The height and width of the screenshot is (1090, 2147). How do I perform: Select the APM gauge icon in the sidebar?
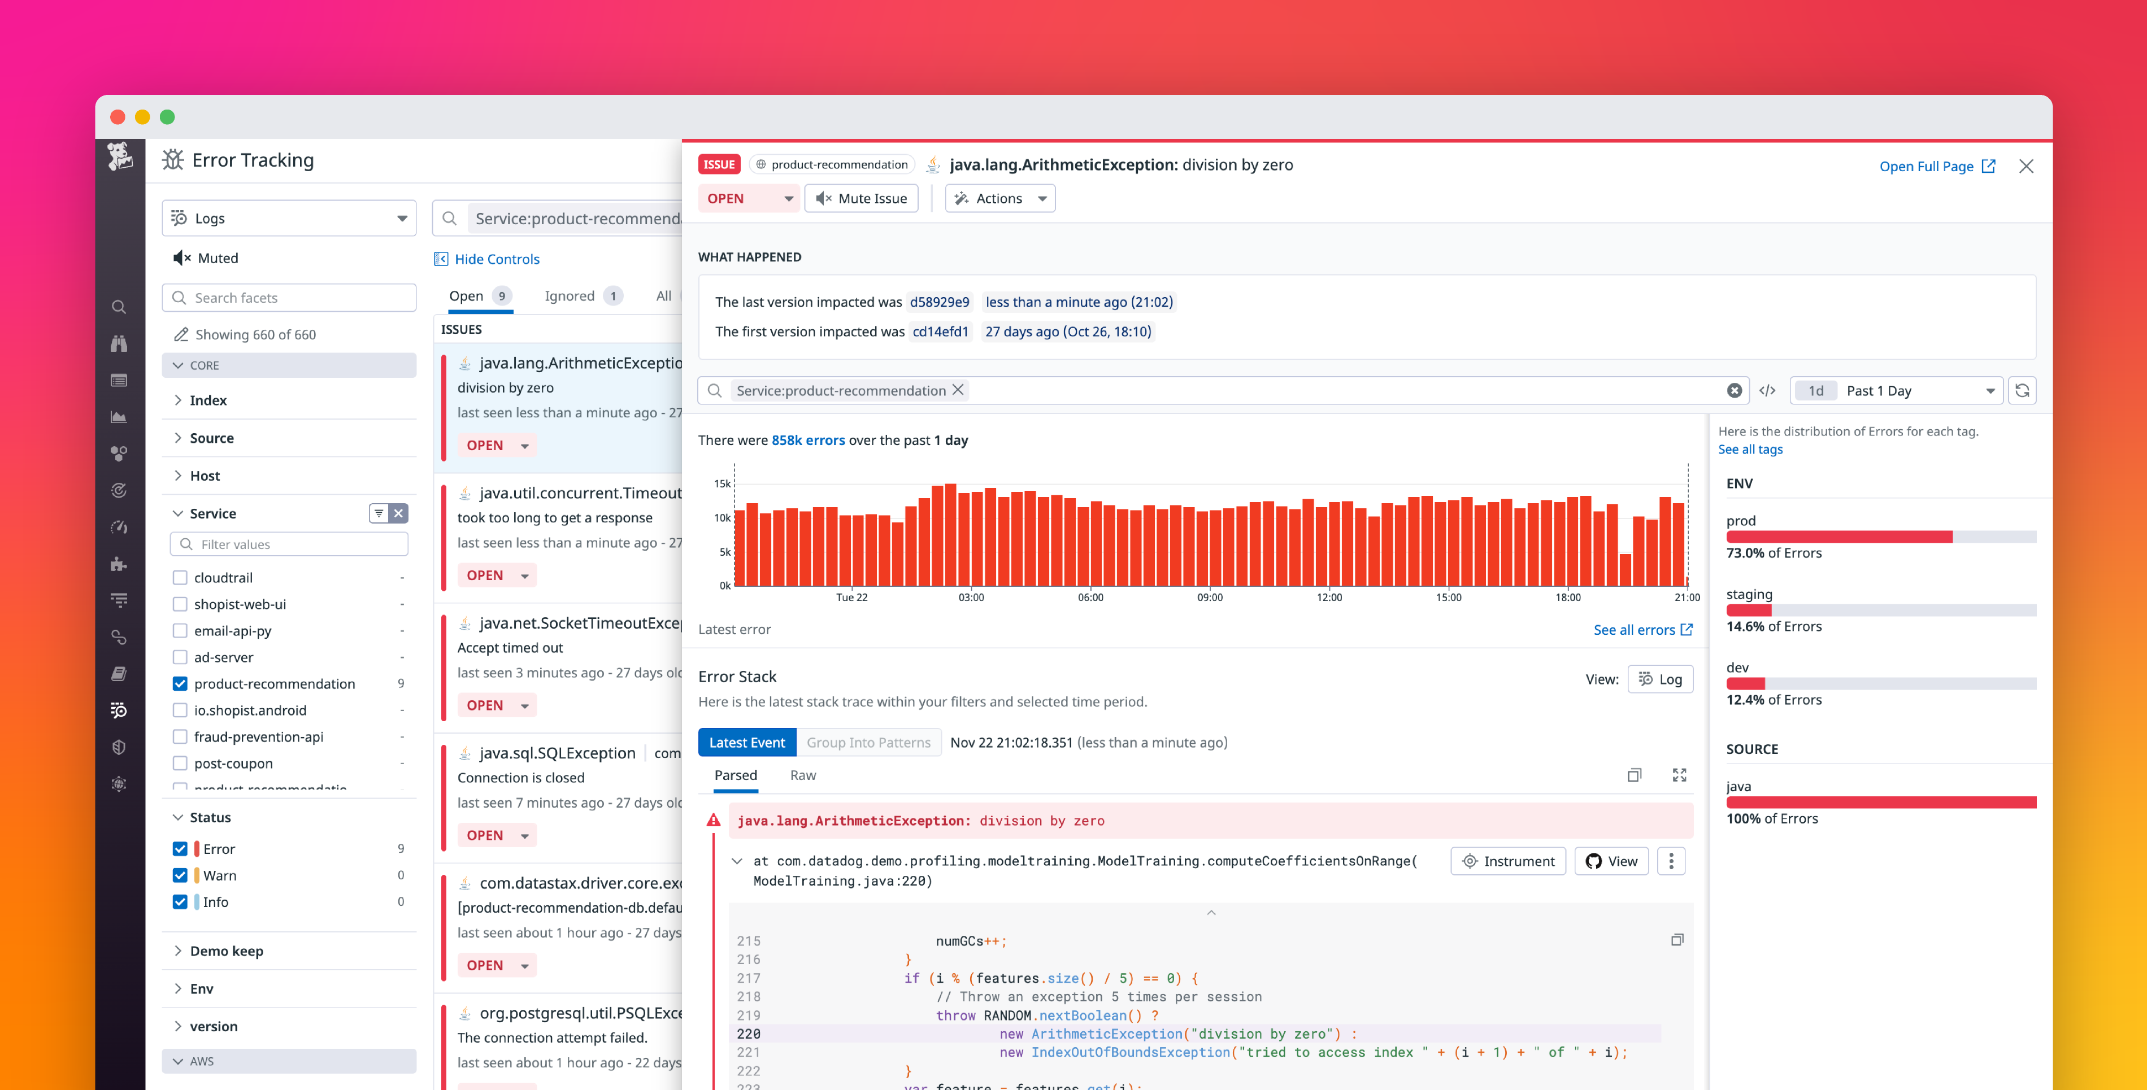[119, 527]
